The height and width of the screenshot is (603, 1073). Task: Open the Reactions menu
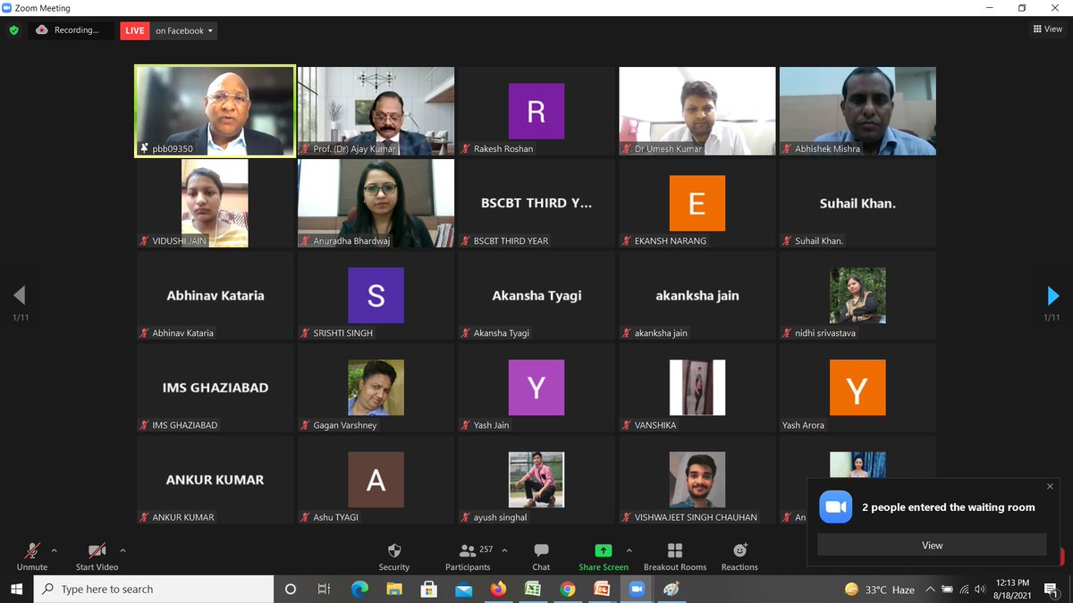(739, 556)
